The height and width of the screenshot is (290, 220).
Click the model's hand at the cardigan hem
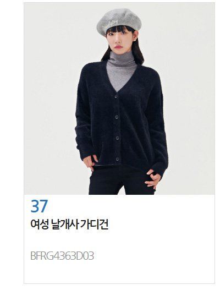90,162
